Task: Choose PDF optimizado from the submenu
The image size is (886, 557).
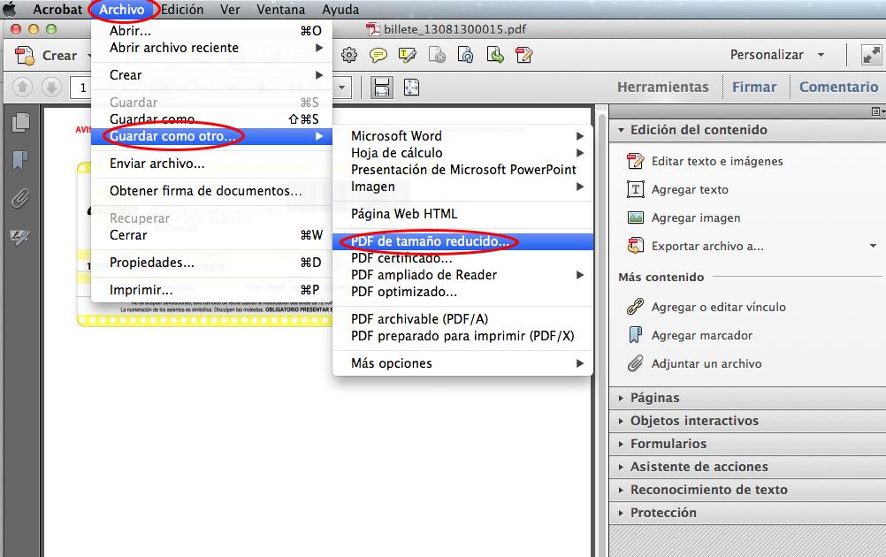Action: pos(403,292)
